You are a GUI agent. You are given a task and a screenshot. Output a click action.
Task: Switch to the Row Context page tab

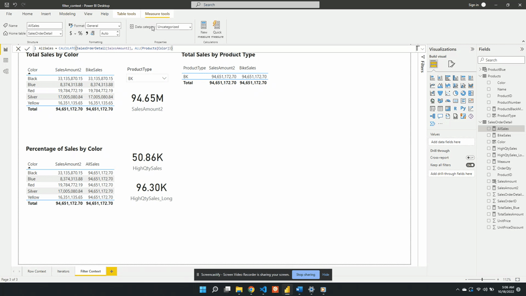pos(37,271)
